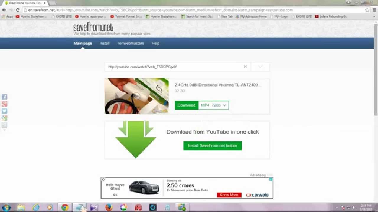Click the 'Download from YouTube in one click' heading
This screenshot has width=378, height=212.
(x=213, y=132)
